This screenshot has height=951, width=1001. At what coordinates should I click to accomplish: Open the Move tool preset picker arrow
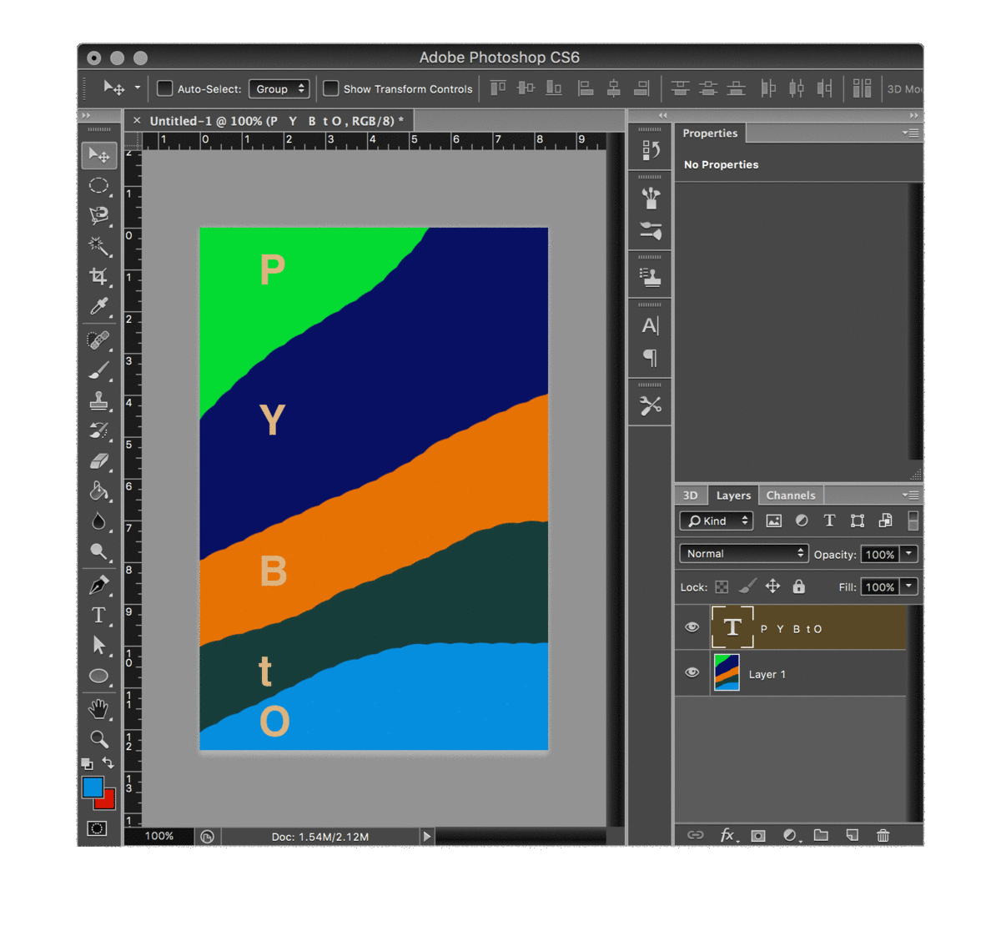[x=138, y=88]
